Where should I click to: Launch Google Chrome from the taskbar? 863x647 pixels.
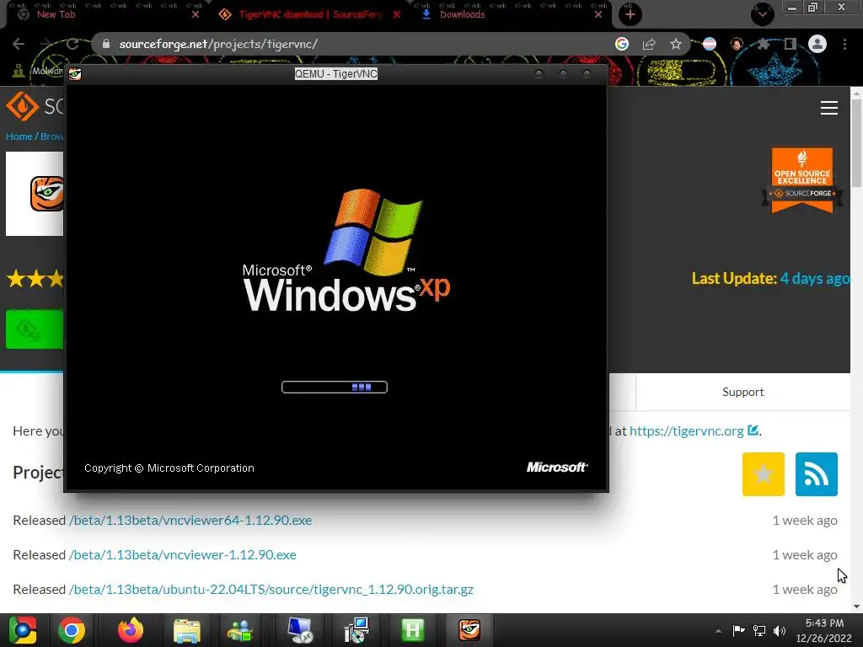tap(72, 630)
